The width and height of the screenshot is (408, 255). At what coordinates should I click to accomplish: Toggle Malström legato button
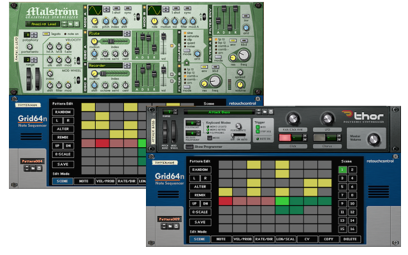(46, 34)
